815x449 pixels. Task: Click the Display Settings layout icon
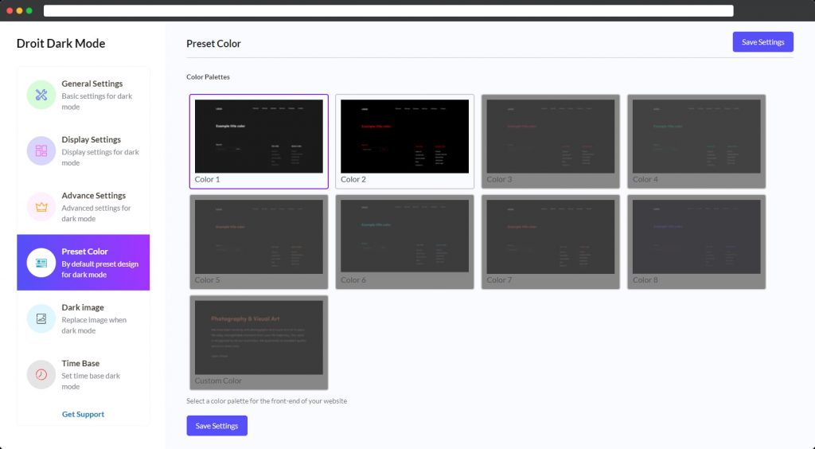pos(41,150)
